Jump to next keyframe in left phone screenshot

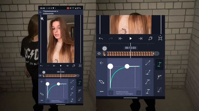[67, 66]
